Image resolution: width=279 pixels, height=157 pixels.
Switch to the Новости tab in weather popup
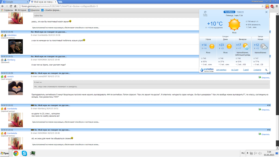click(x=240, y=12)
